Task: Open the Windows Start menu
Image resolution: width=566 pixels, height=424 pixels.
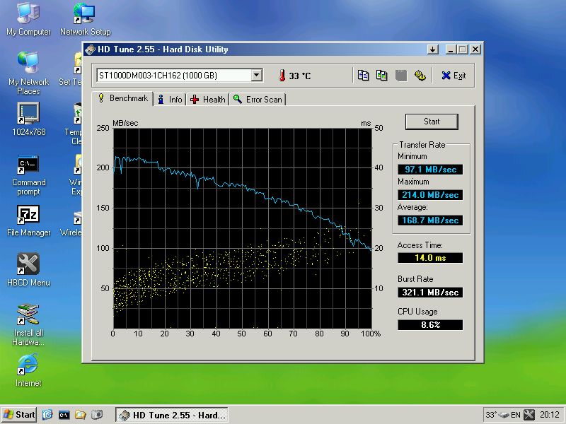Action: coord(19,415)
